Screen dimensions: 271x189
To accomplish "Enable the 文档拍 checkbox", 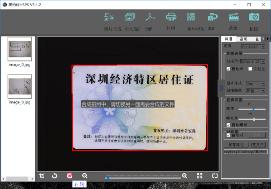I will pyautogui.click(x=250, y=69).
